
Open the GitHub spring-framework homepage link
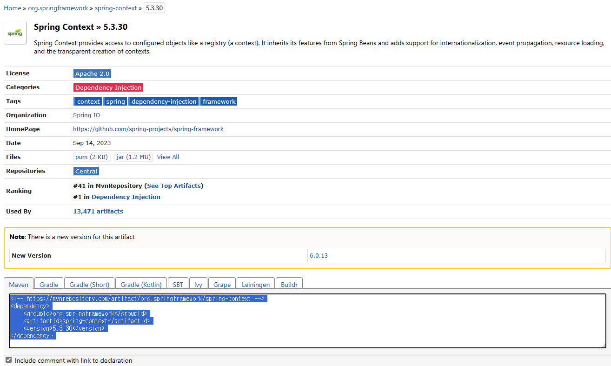(x=148, y=129)
